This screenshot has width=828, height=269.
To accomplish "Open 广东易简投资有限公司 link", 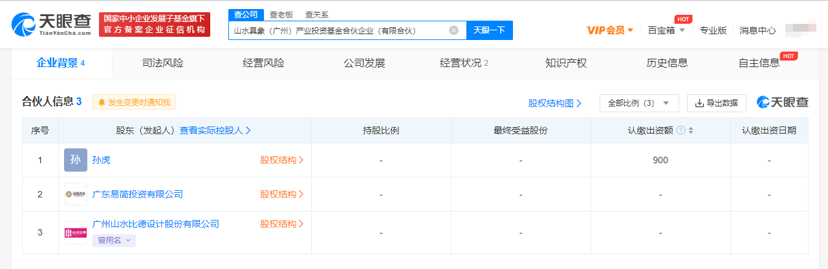I will click(x=138, y=194).
